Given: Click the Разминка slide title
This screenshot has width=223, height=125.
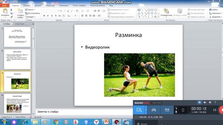Looking at the screenshot, I should (x=129, y=35).
